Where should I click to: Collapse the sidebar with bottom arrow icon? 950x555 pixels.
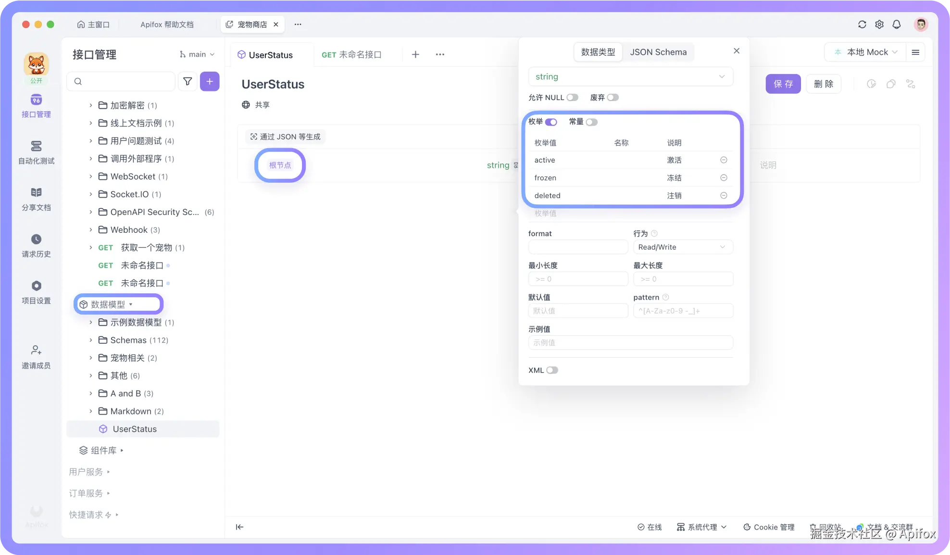239,527
